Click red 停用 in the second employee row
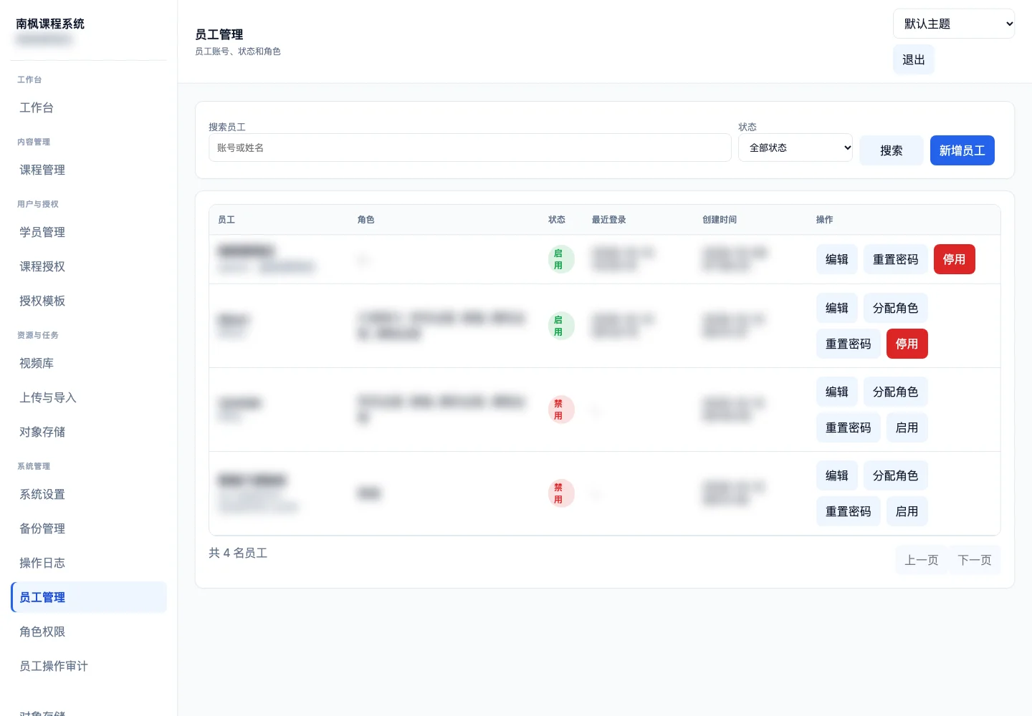This screenshot has width=1032, height=716. coord(907,344)
